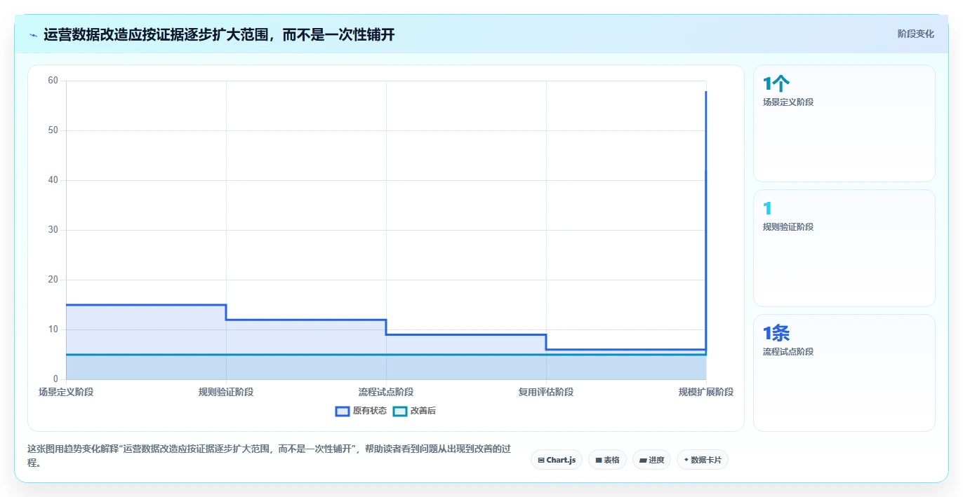
Task: Click the 规则验证阶段 x-axis label
Action: pos(226,392)
